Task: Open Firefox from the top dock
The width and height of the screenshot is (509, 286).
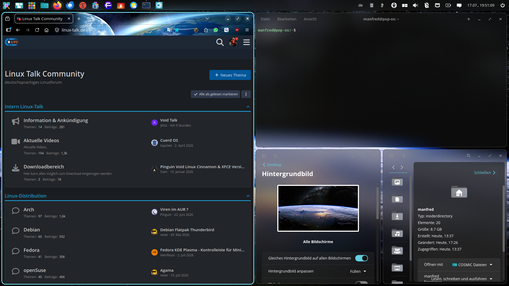Action: point(57,5)
